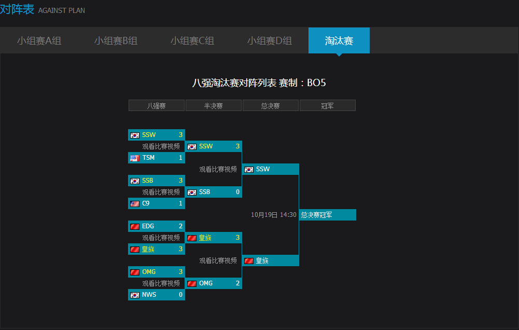
Task: Select the 小组赛C组 tab
Action: point(192,41)
